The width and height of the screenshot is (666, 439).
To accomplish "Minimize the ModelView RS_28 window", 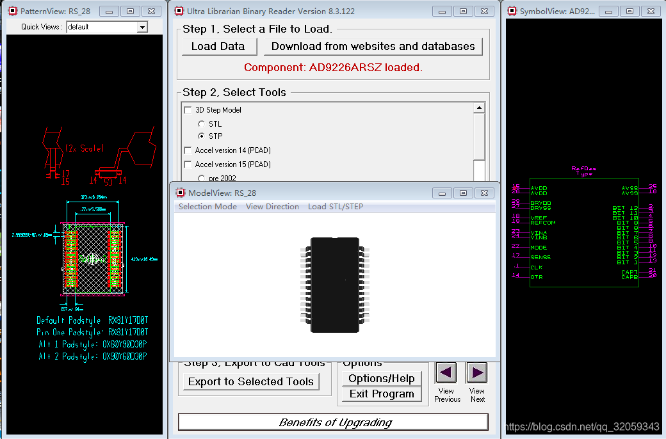I will (x=442, y=193).
